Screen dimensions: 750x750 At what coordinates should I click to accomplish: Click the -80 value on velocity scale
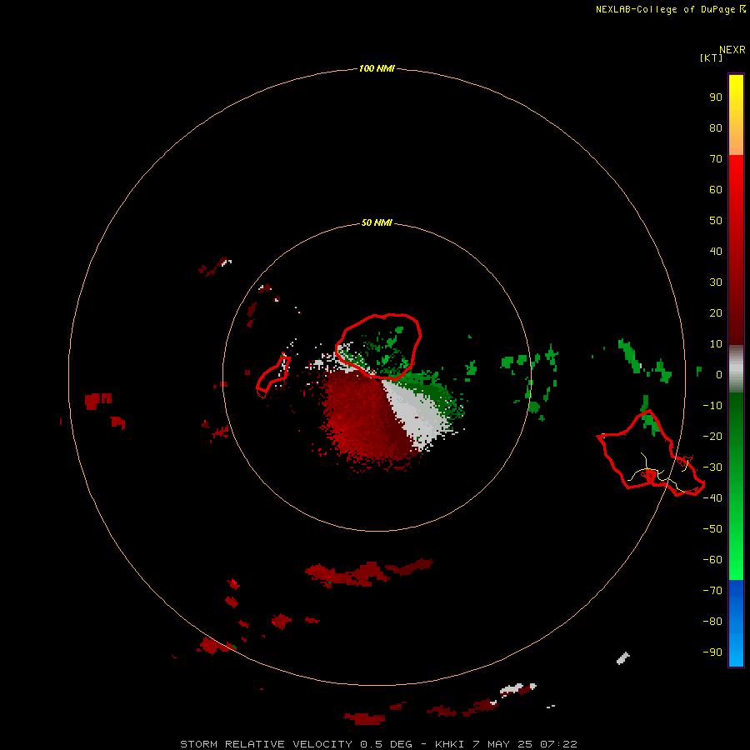(712, 622)
